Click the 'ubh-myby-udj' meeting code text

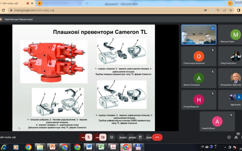point(8,137)
